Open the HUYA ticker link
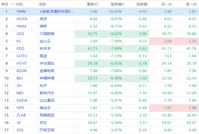 point(21,19)
